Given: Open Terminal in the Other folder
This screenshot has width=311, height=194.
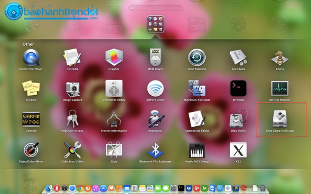Looking at the screenshot, I should 238,88.
